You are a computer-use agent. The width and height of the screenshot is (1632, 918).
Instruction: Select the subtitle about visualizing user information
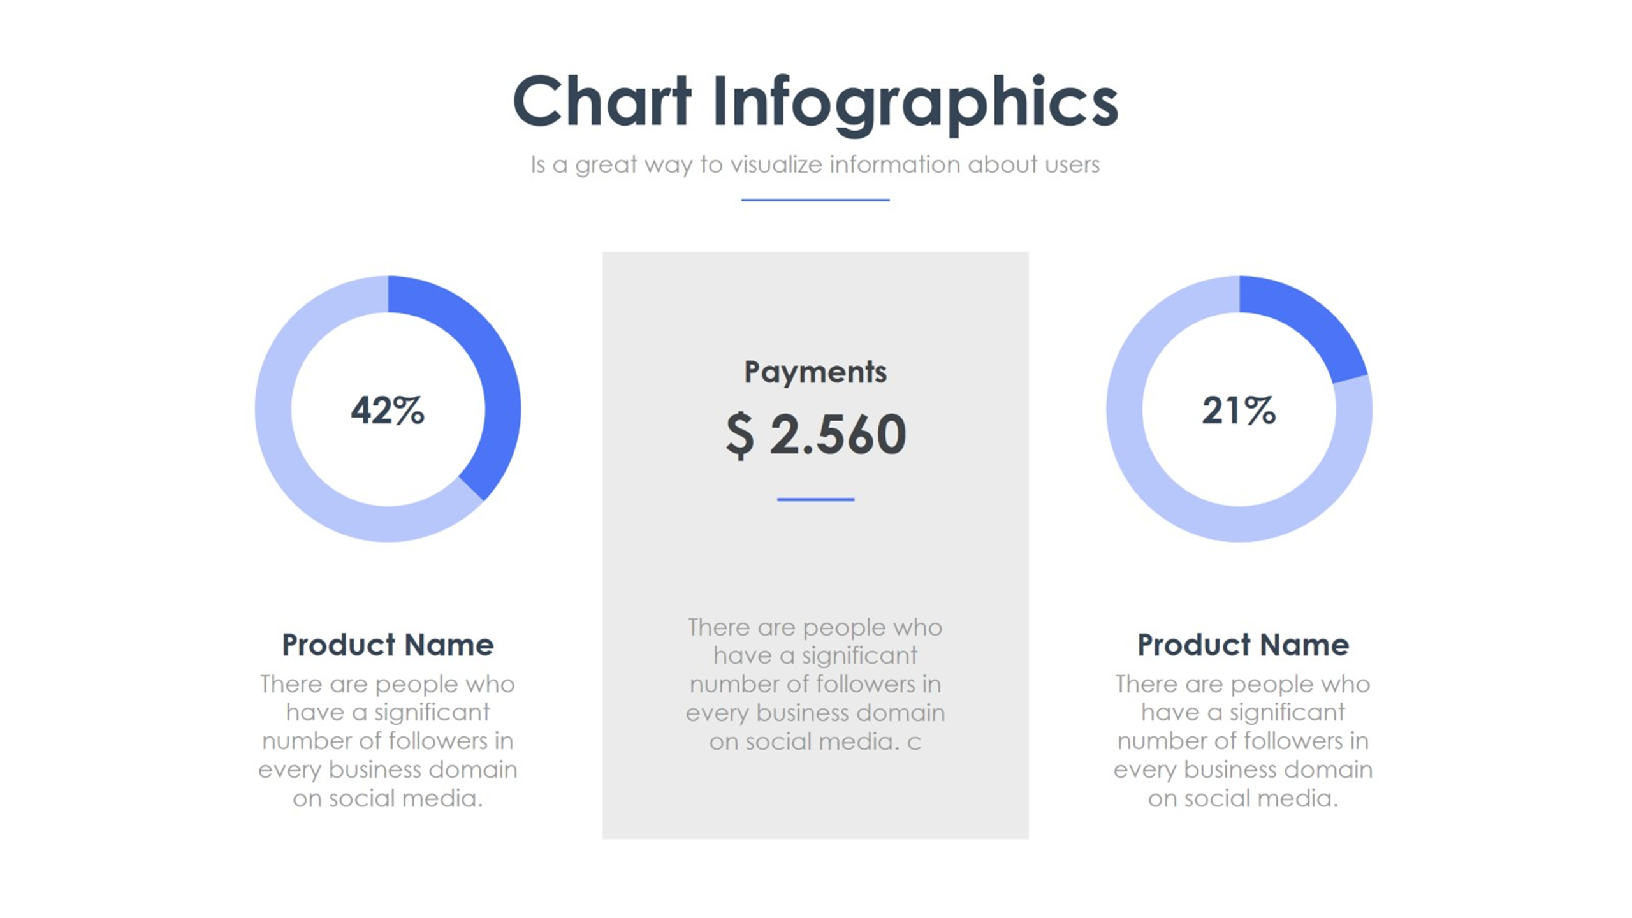click(815, 164)
